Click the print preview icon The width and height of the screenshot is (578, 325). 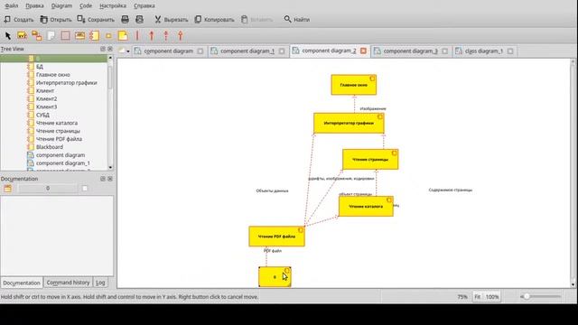[x=139, y=20]
